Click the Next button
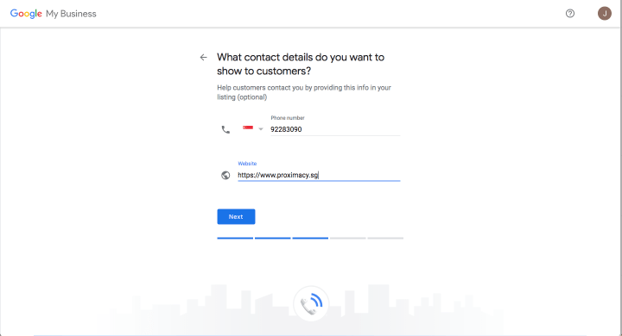The width and height of the screenshot is (622, 336). point(236,216)
